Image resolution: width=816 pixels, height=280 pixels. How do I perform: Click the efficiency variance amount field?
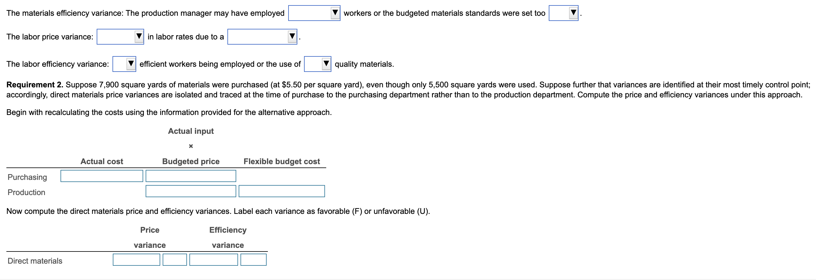[x=213, y=260]
